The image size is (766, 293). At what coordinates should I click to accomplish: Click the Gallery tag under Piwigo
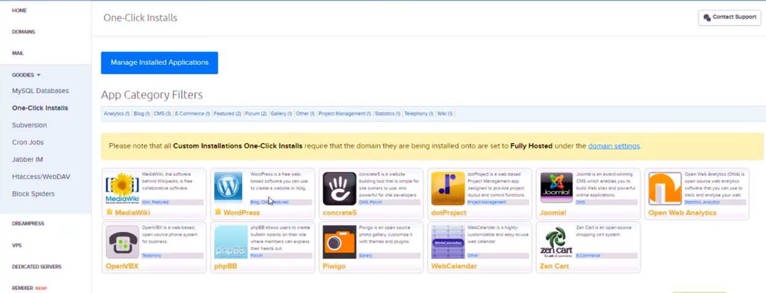[x=366, y=256]
